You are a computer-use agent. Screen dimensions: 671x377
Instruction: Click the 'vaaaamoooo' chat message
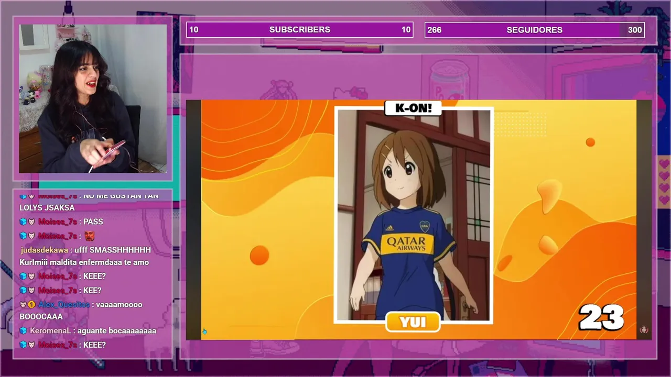tap(120, 305)
